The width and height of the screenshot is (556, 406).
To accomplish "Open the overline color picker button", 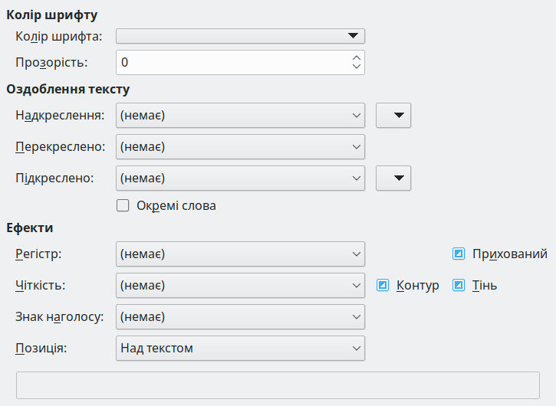I will point(394,115).
